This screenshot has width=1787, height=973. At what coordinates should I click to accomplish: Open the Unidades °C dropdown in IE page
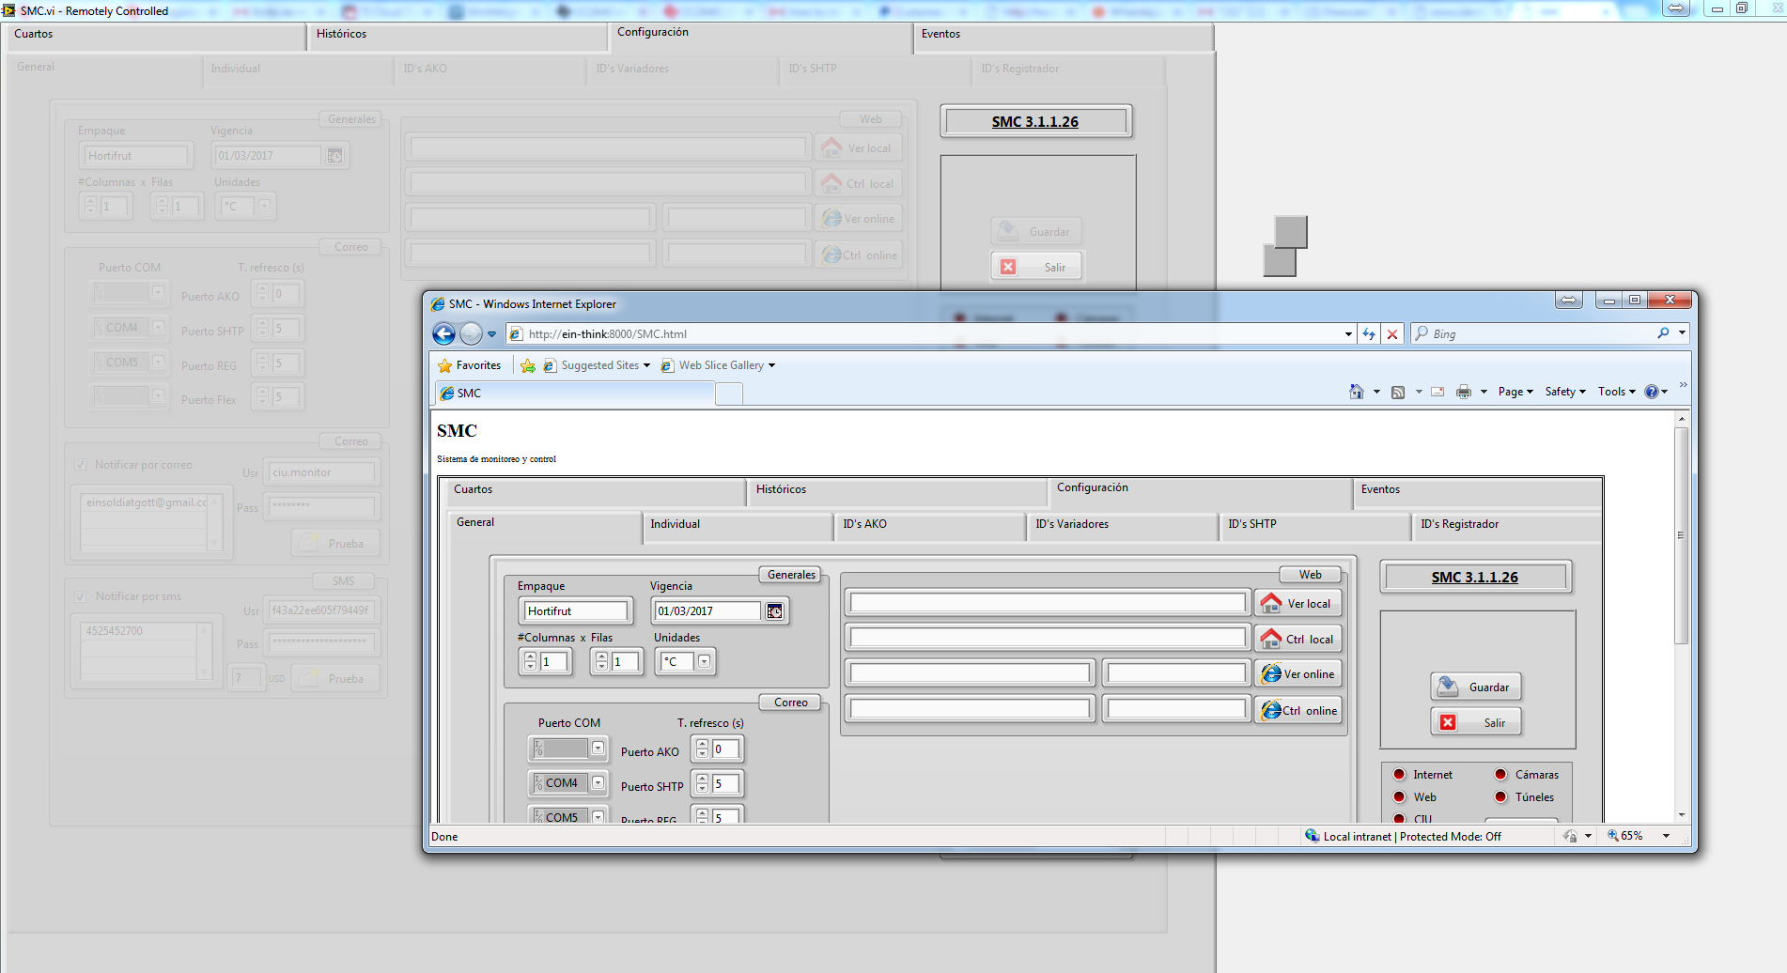pos(704,661)
